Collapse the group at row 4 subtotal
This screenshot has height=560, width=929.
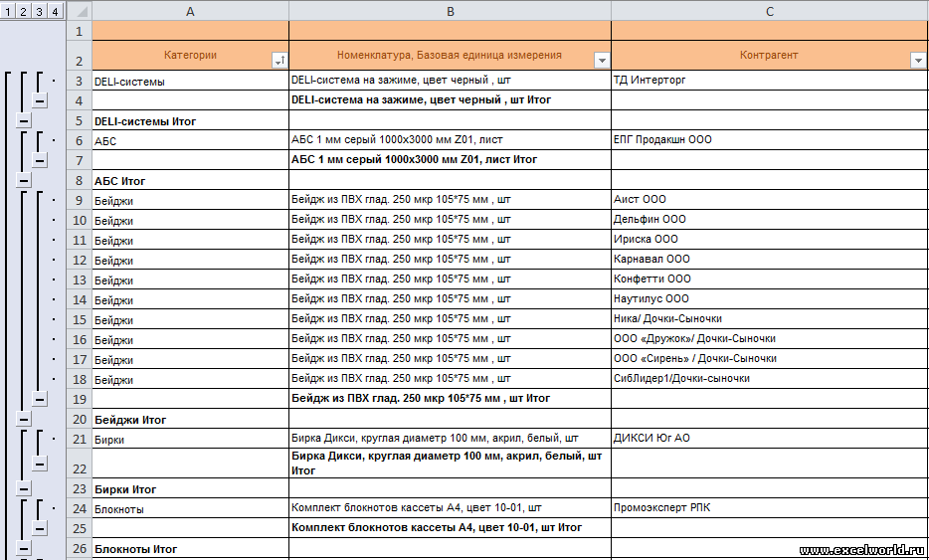pyautogui.click(x=40, y=100)
